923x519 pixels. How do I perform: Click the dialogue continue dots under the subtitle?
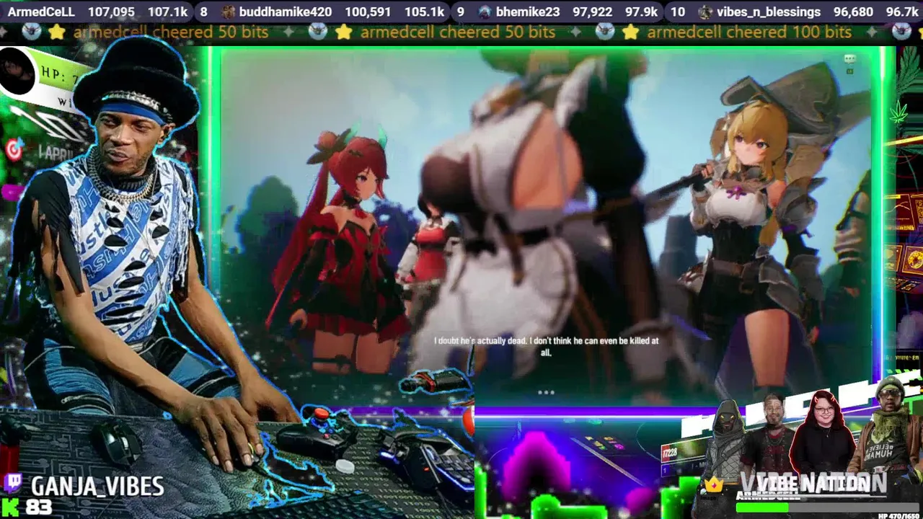(546, 393)
